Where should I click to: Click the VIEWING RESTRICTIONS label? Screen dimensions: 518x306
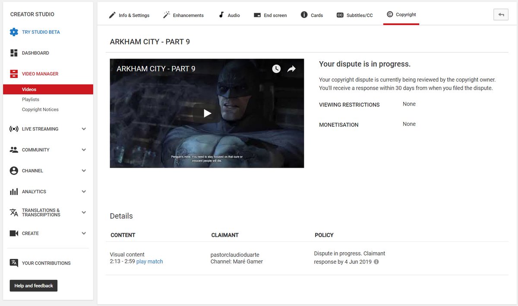pos(349,105)
